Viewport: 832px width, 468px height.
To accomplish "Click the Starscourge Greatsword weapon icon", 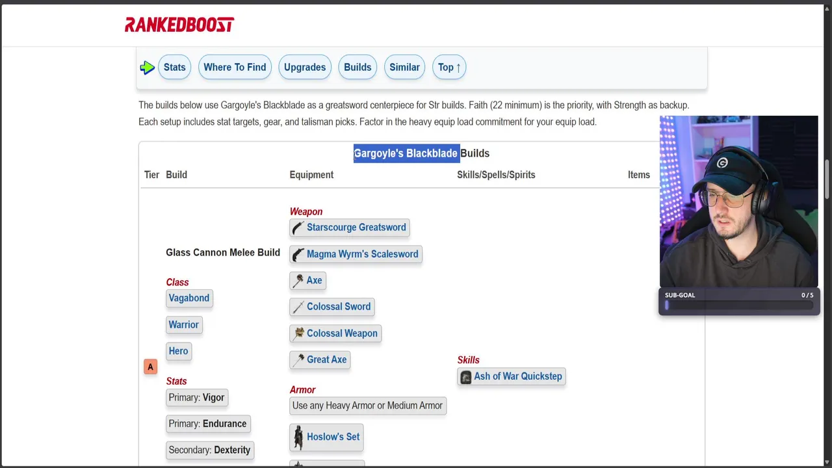I will 298,227.
